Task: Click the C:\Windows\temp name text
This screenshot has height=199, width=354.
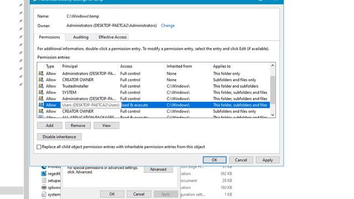Action: (82, 16)
